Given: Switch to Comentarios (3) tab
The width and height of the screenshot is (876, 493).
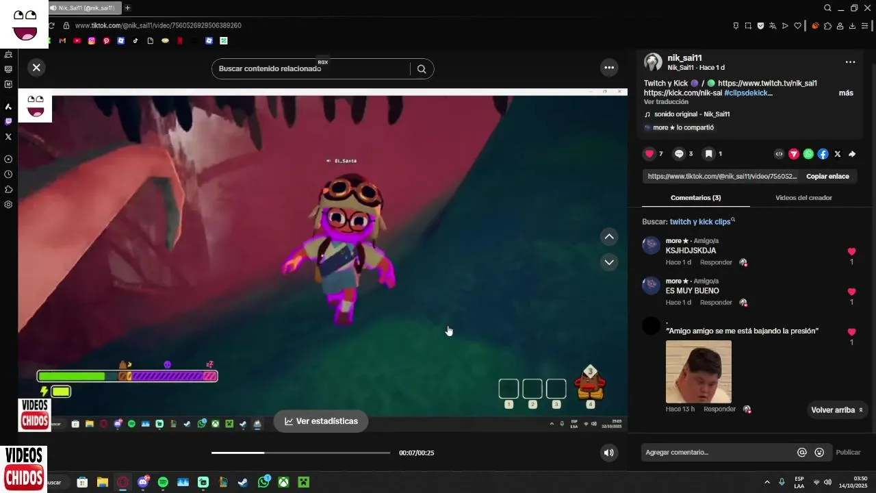Looking at the screenshot, I should [695, 198].
